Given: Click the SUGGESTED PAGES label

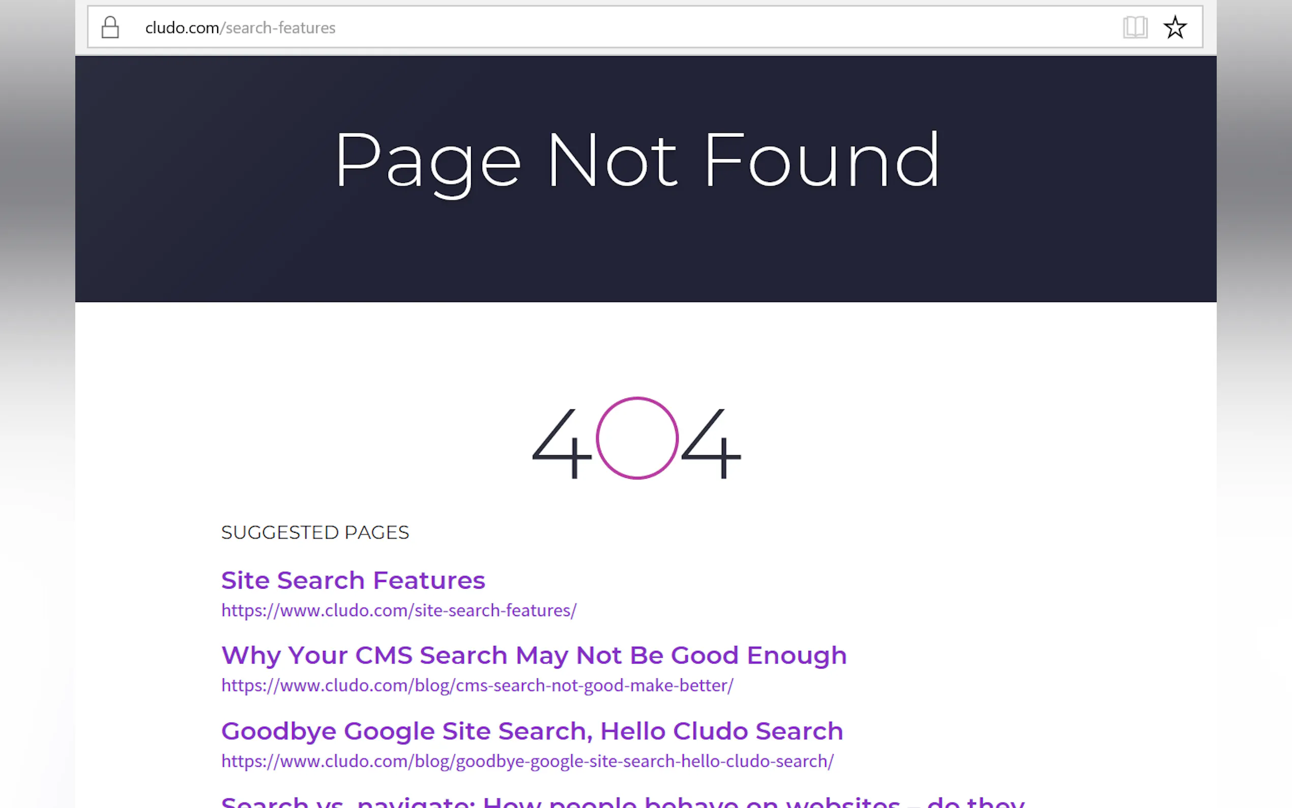Looking at the screenshot, I should point(315,532).
